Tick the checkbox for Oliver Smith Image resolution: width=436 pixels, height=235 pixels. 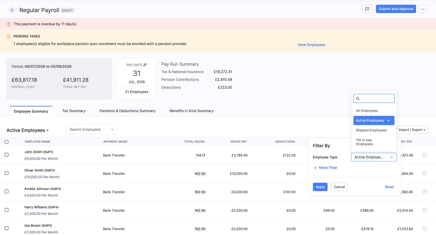[6, 173]
